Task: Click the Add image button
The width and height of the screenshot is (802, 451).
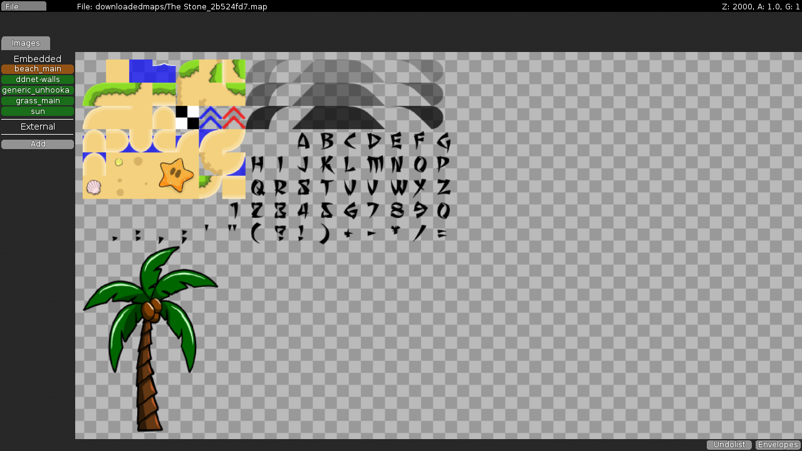Action: coord(38,144)
